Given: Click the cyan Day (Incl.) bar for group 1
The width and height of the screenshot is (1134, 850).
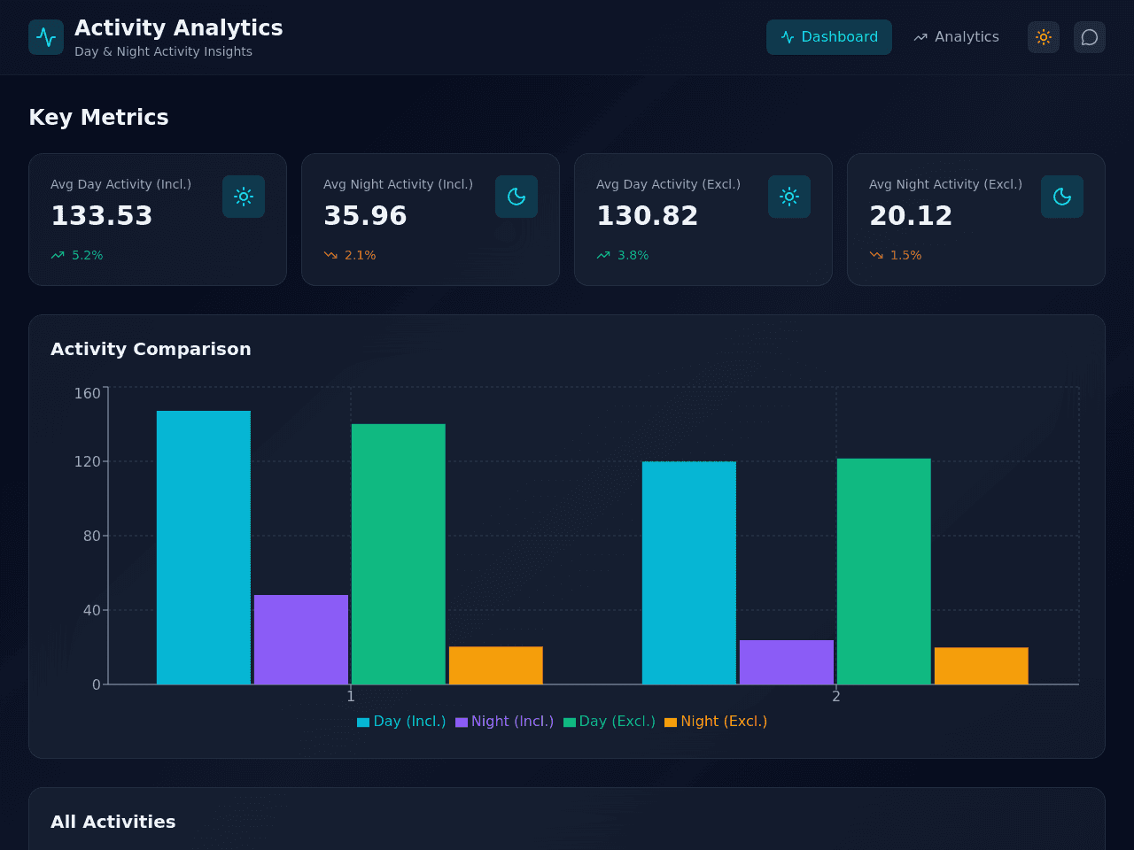Looking at the screenshot, I should click(204, 547).
